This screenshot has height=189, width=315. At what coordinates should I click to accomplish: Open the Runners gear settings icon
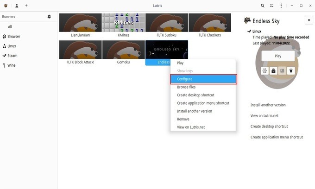click(x=49, y=17)
